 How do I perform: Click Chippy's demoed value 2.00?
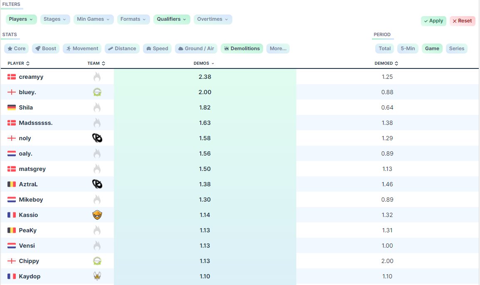pyautogui.click(x=387, y=261)
